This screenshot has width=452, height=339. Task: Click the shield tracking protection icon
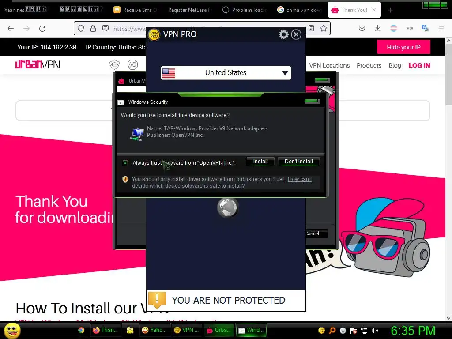pos(81,28)
